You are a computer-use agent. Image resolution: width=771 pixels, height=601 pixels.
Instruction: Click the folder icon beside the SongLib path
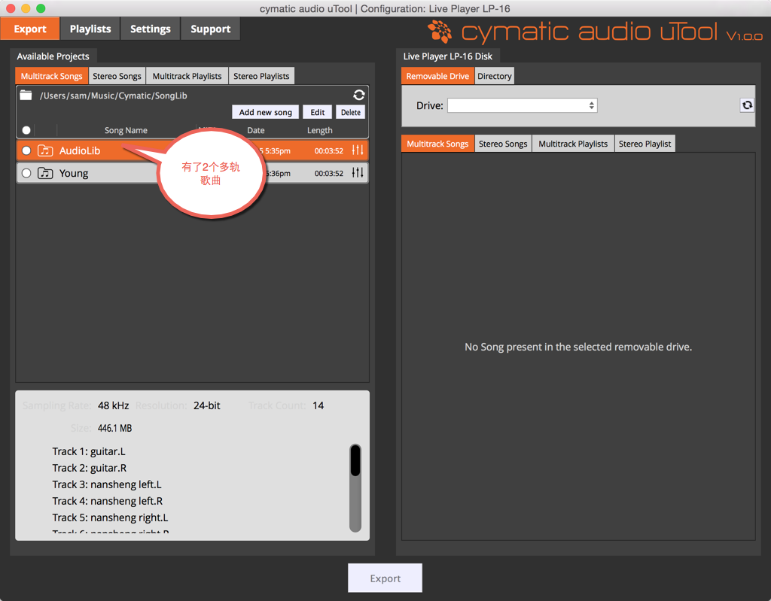[x=26, y=96]
